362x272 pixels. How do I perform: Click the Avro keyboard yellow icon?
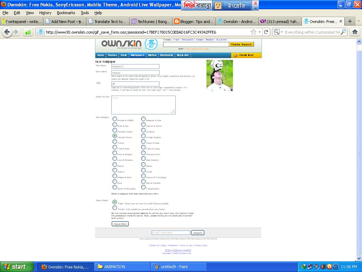[218, 6]
